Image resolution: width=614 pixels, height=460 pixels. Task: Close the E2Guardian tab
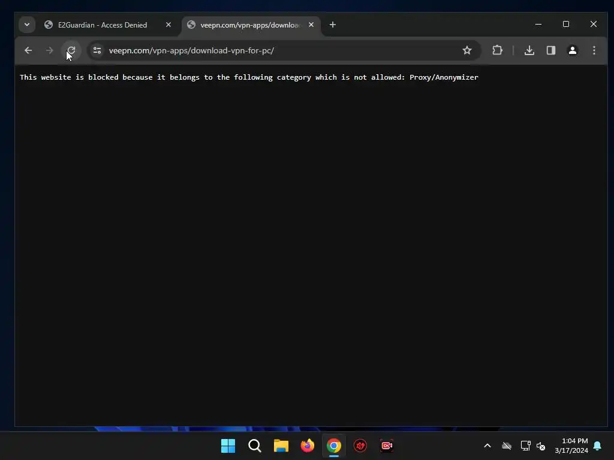coord(168,25)
